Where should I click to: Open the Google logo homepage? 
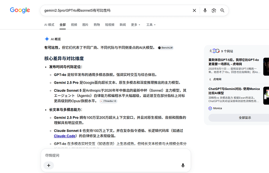point(20,10)
